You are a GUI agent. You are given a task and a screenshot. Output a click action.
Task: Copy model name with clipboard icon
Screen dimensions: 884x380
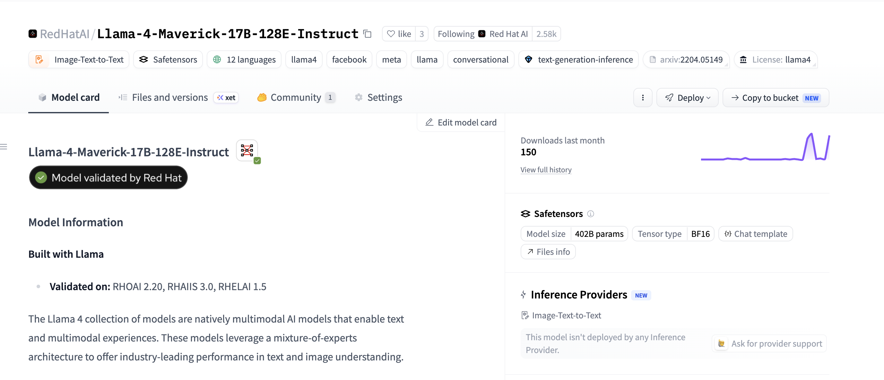tap(367, 34)
